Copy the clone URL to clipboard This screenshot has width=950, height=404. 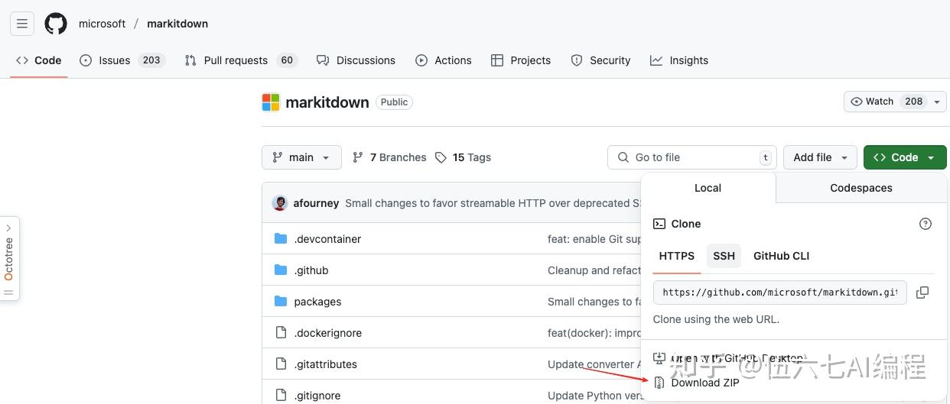pos(922,292)
